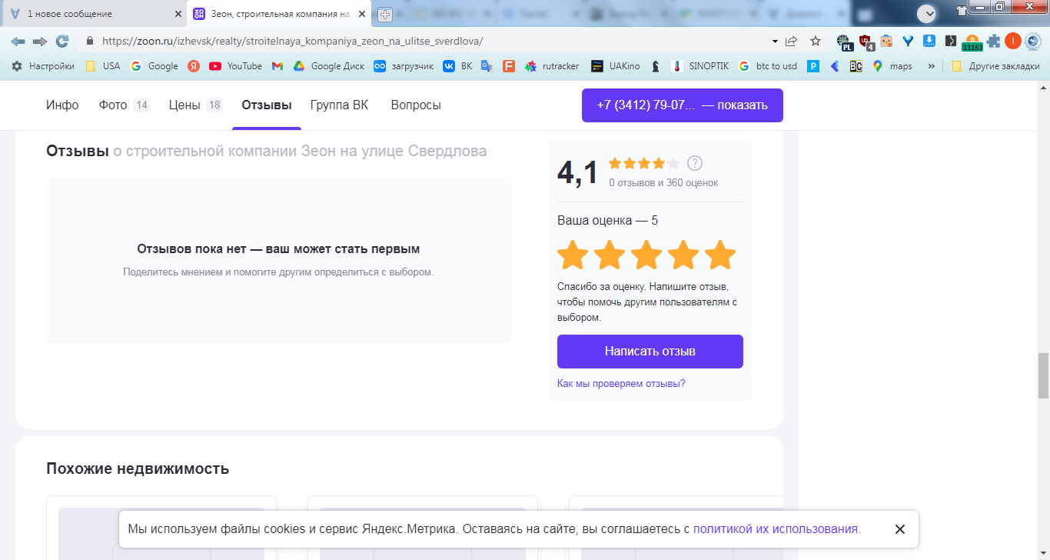This screenshot has width=1050, height=560.
Task: Open the UAKino bookmark
Action: [x=616, y=66]
